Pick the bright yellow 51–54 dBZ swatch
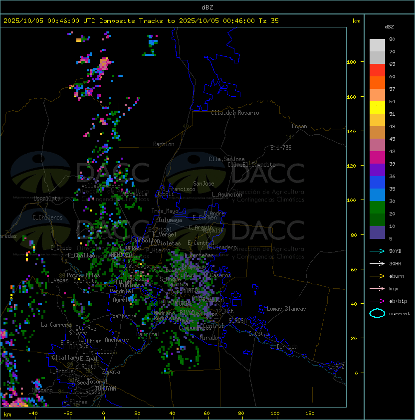 (377, 107)
